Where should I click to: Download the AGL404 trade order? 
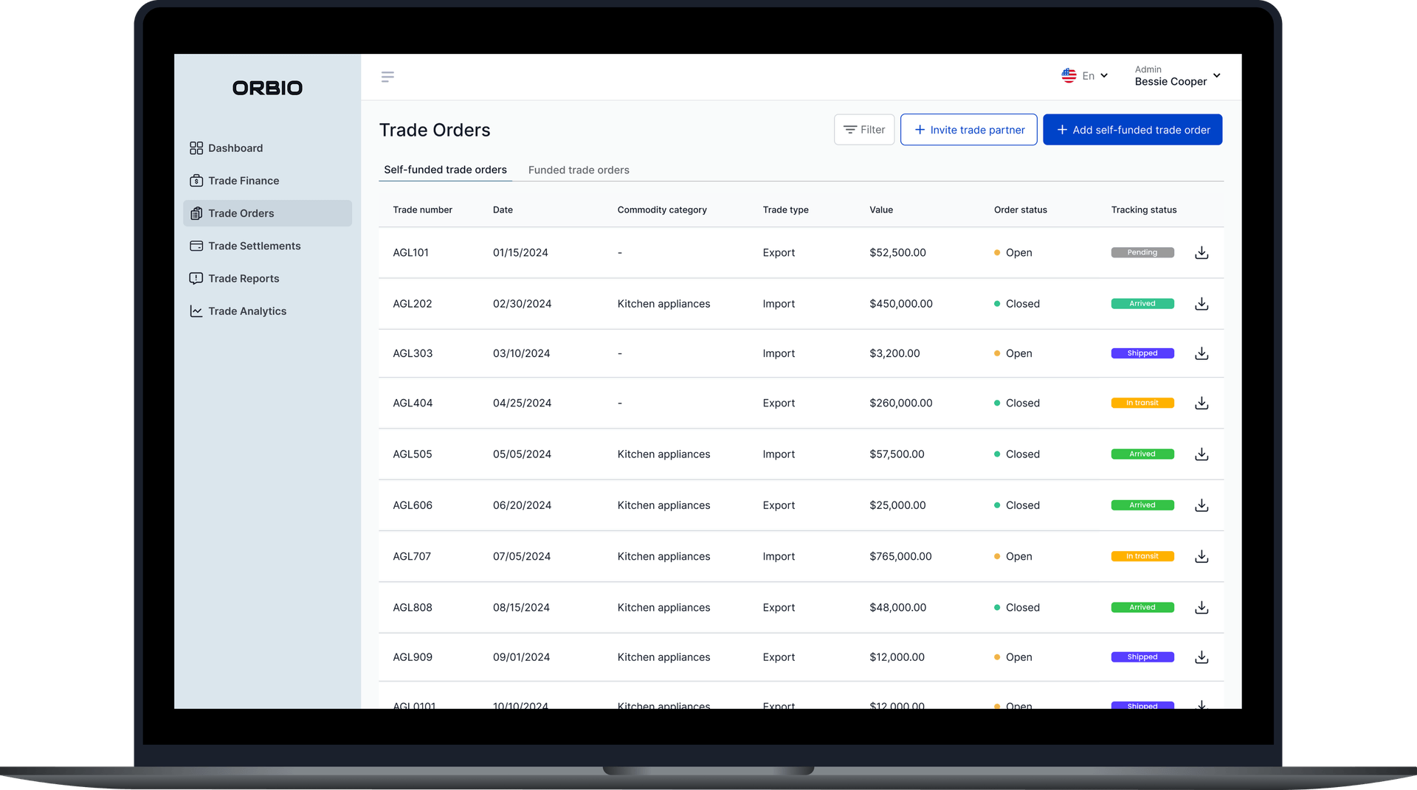pos(1201,403)
